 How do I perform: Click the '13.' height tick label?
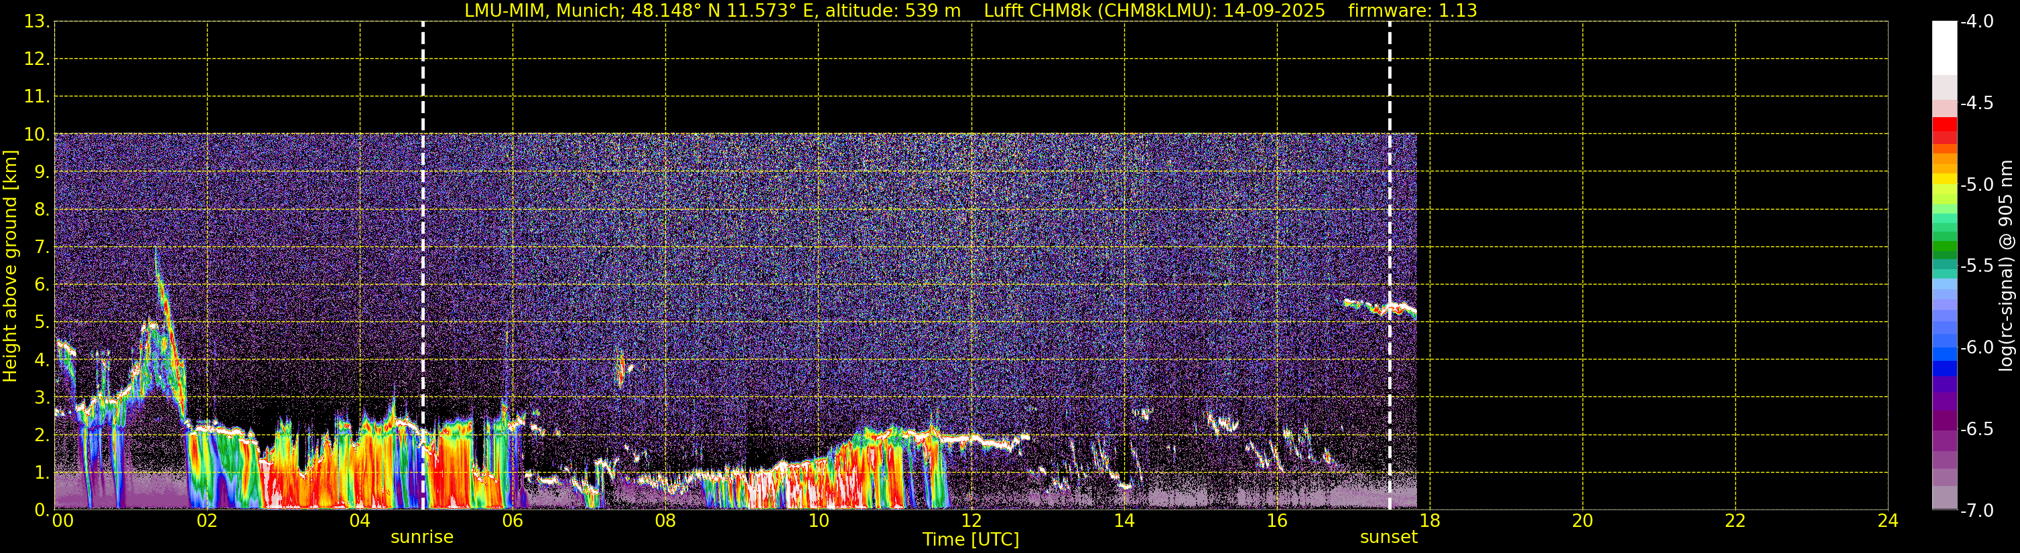[x=37, y=21]
